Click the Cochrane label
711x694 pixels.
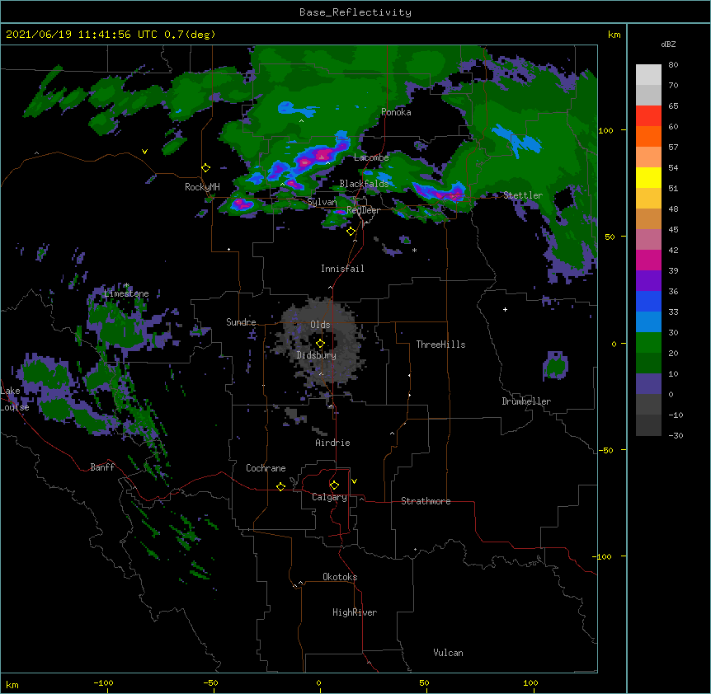pyautogui.click(x=266, y=468)
